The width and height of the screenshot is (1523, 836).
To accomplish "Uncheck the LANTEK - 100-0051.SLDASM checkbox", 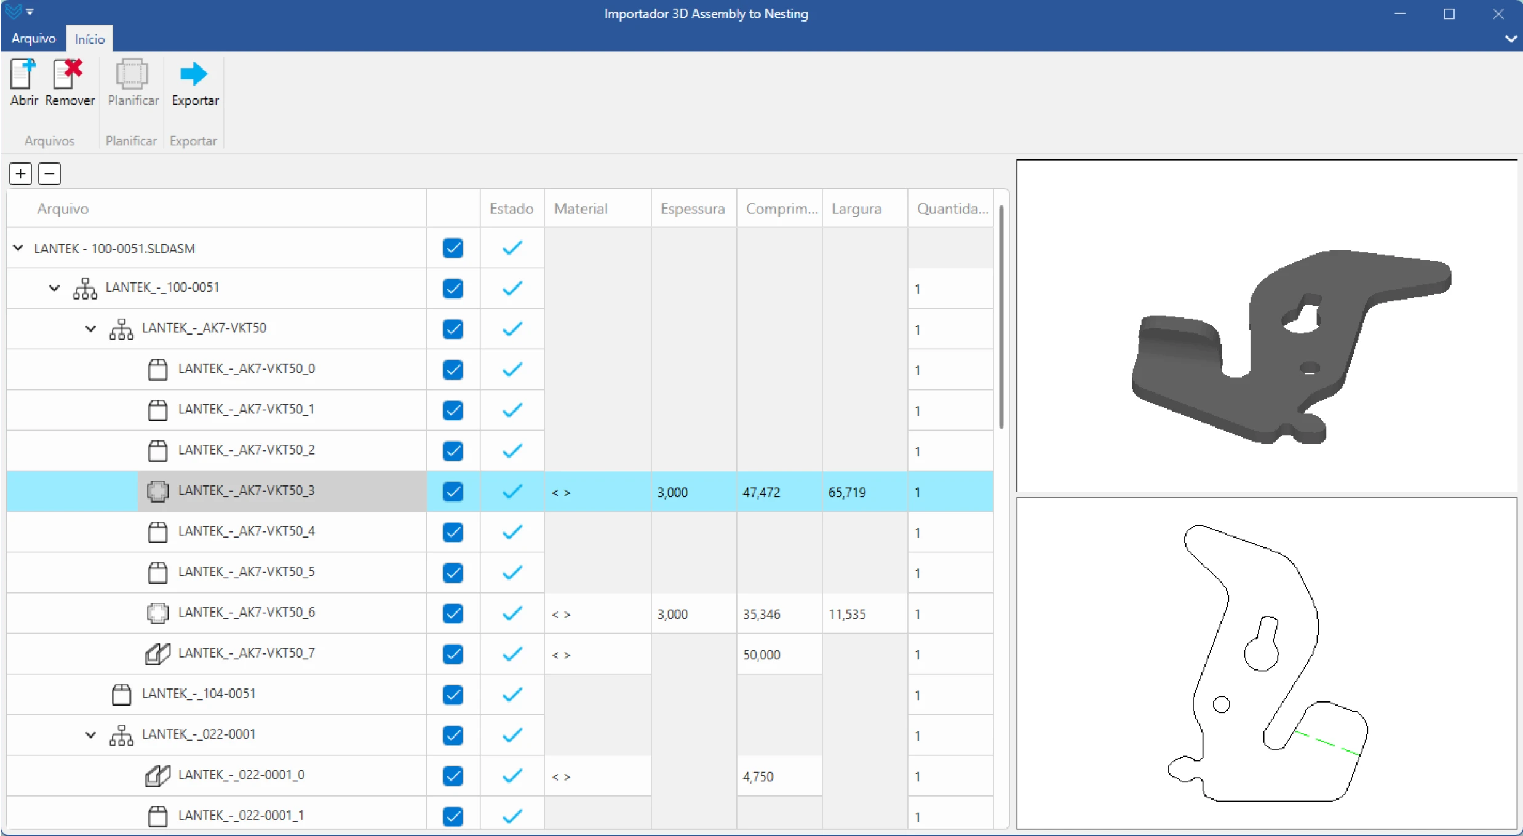I will point(453,248).
